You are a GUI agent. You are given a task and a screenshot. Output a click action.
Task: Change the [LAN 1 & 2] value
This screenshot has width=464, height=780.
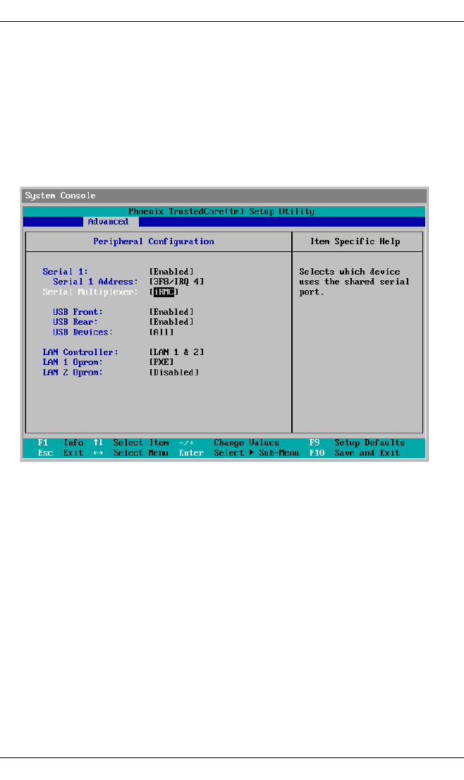point(176,352)
